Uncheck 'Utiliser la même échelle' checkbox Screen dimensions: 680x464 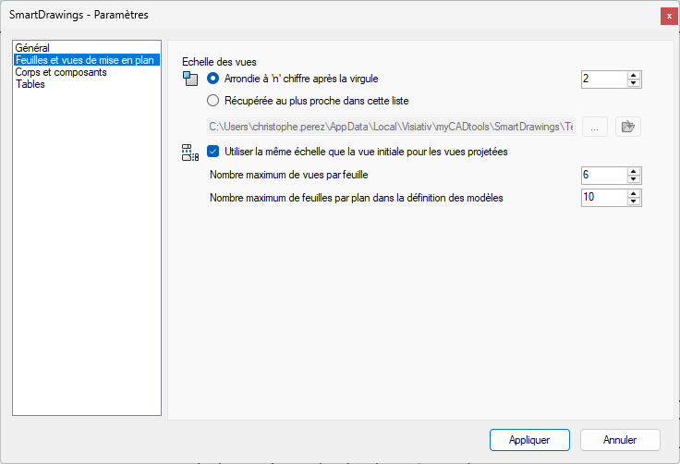(213, 152)
